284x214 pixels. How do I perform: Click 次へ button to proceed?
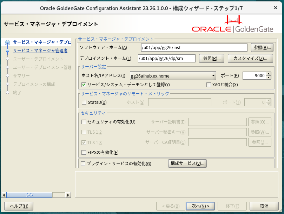198,206
